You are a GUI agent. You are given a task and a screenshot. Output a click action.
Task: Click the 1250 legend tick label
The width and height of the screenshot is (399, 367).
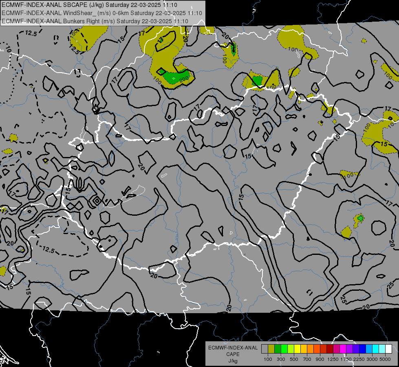point(333,359)
